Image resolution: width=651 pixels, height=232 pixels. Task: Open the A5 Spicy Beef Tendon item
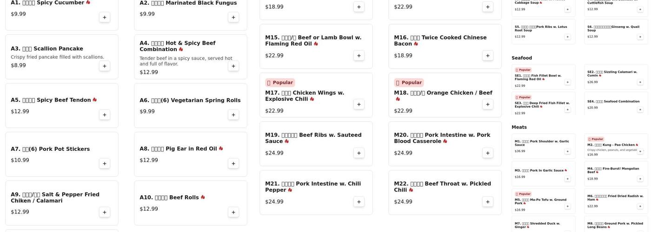point(51,100)
